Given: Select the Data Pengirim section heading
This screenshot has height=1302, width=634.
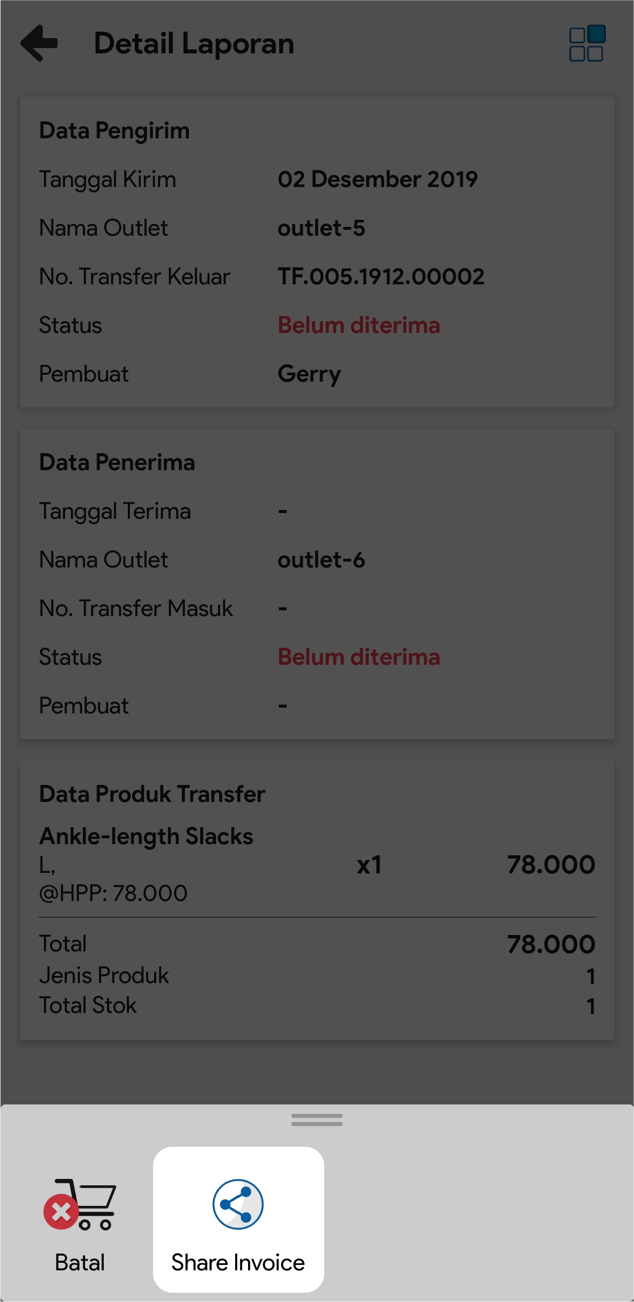Looking at the screenshot, I should click(x=114, y=131).
